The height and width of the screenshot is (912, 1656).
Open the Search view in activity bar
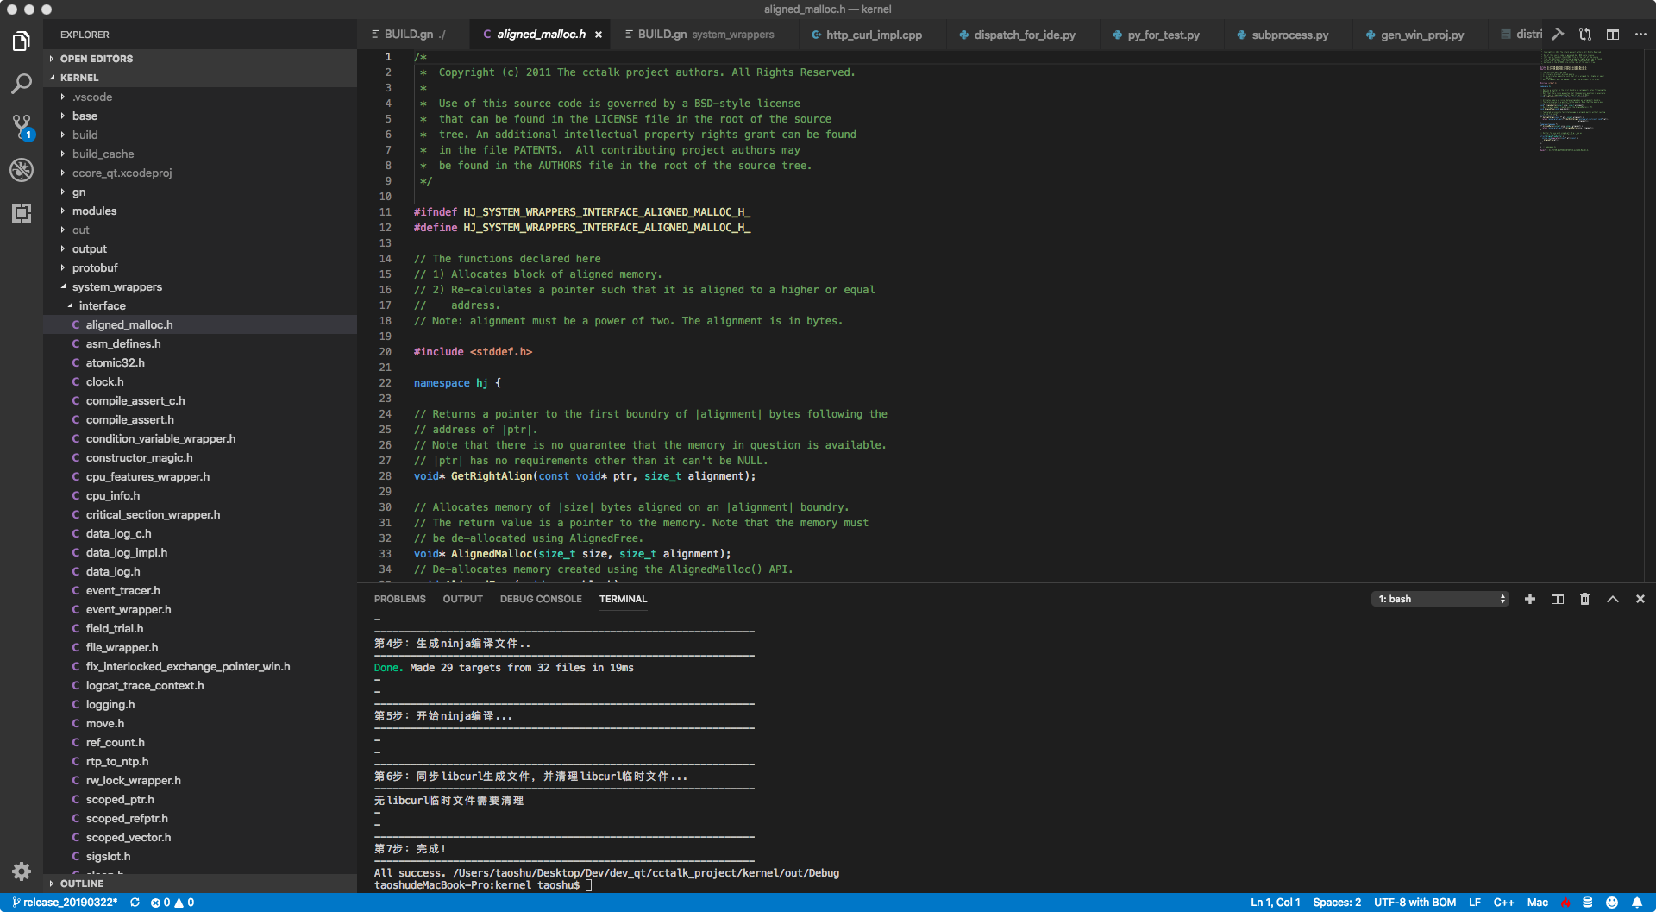tap(22, 84)
